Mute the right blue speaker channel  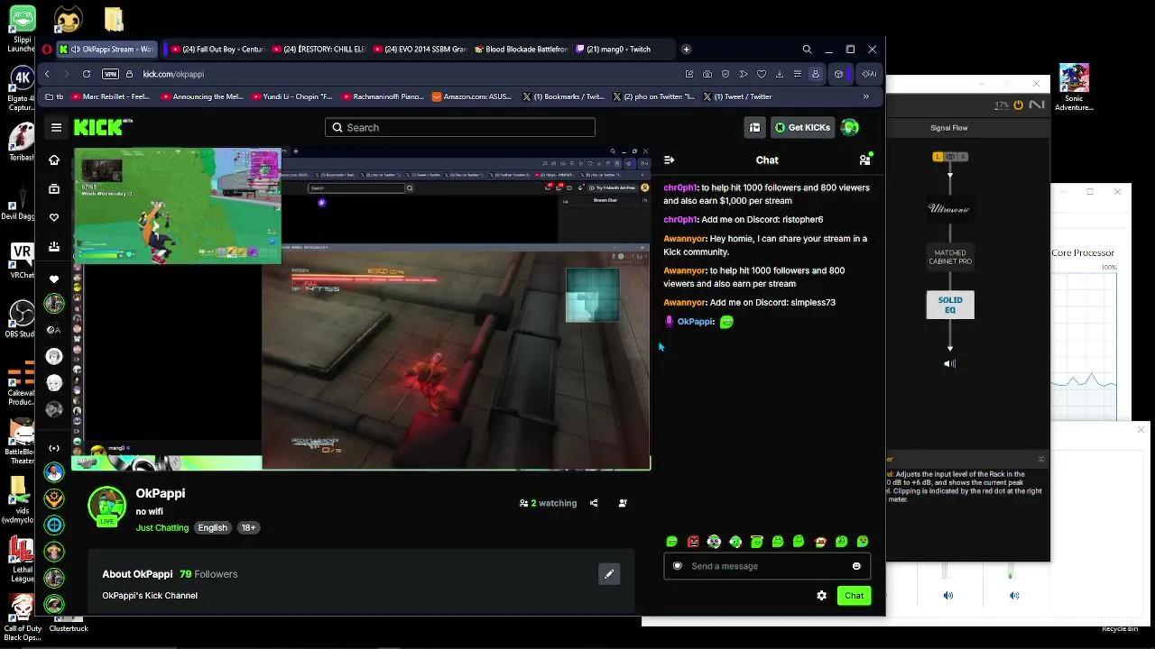coord(1014,595)
